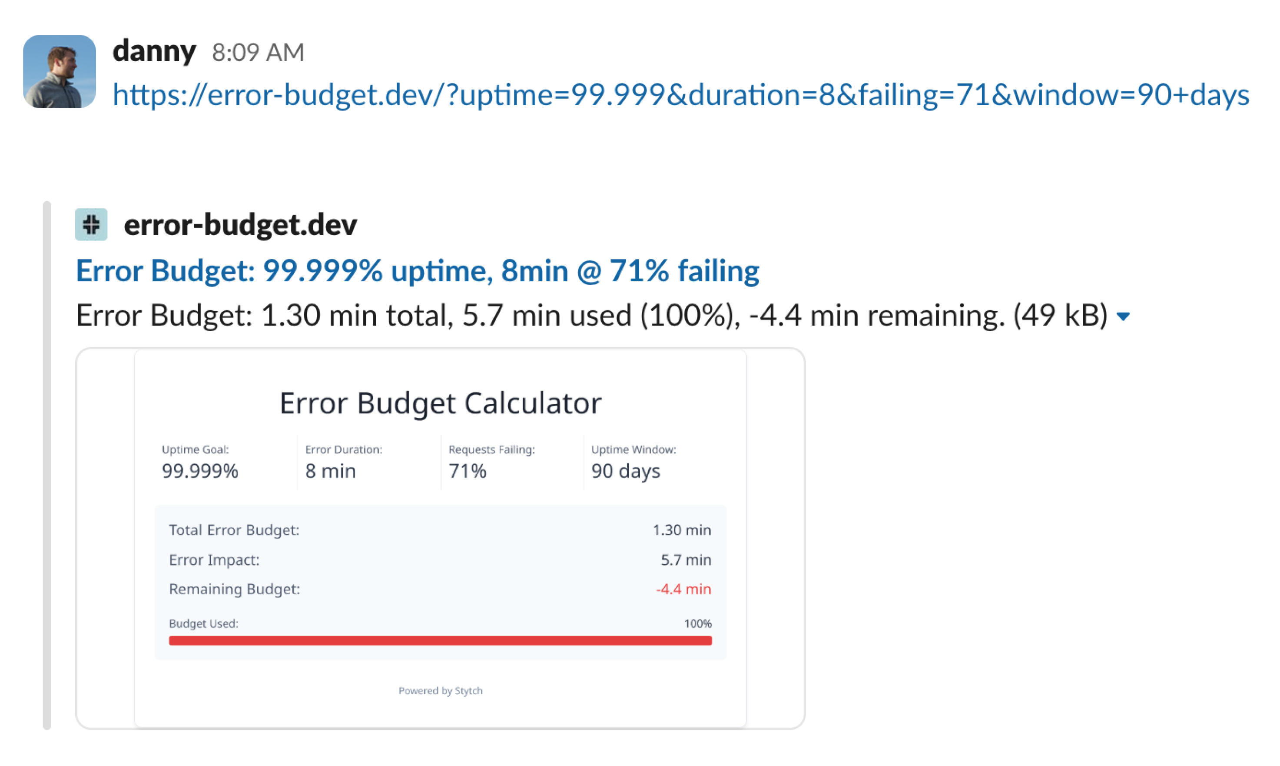Click the Error Impact 5.7 min value
Screen dimensions: 1280x766
[x=685, y=560]
